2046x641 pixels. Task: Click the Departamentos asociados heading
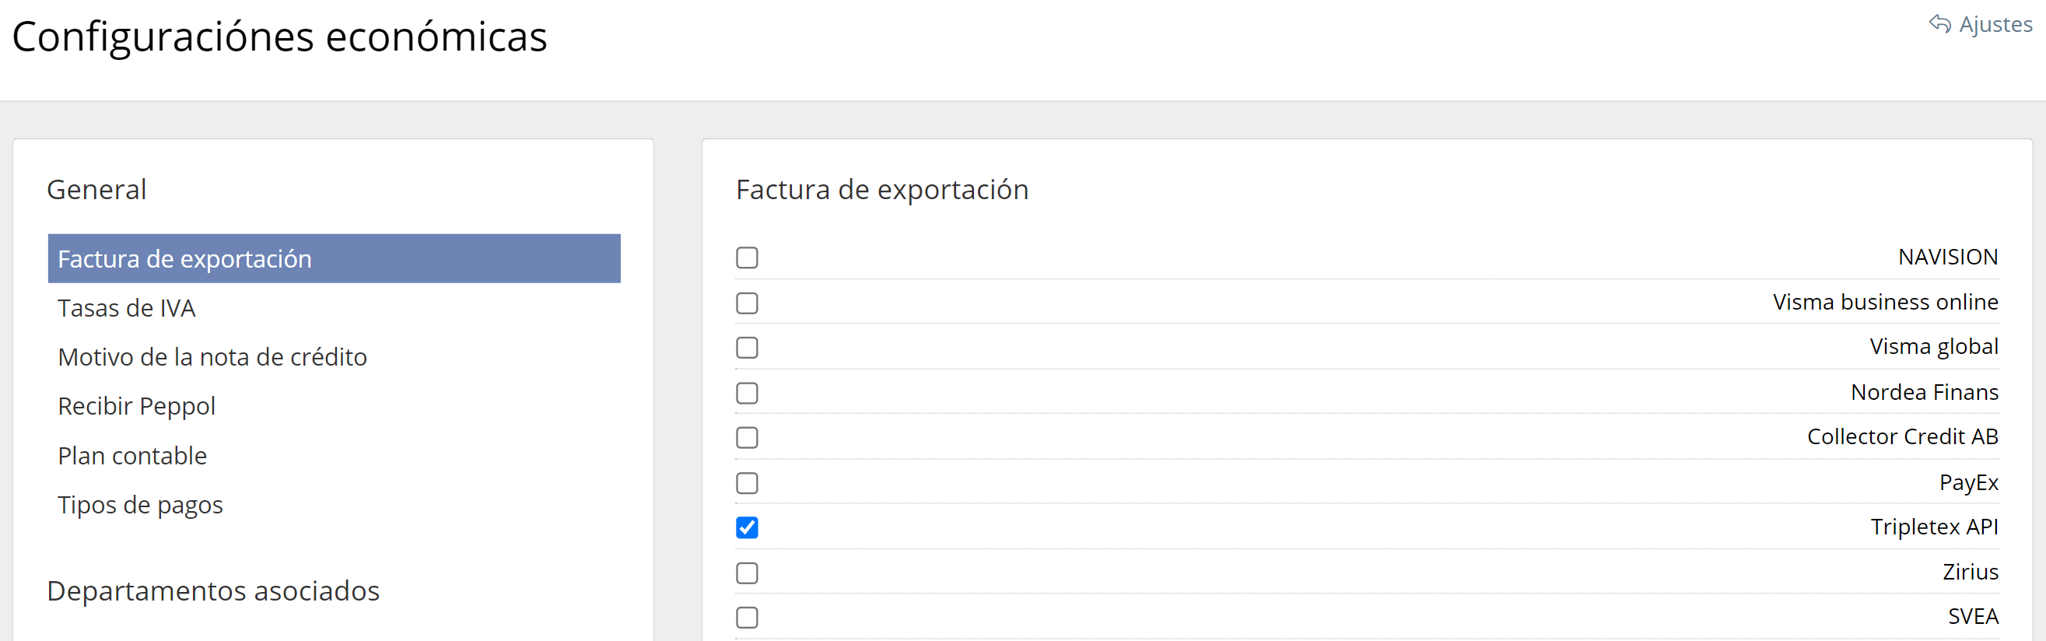click(x=213, y=591)
